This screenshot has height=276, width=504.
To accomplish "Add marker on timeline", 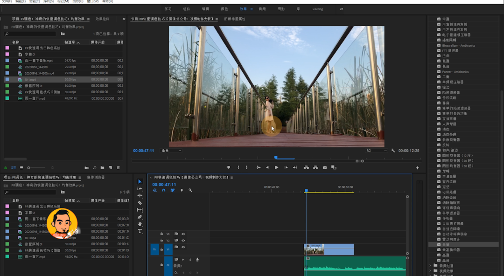I will pyautogui.click(x=182, y=191).
